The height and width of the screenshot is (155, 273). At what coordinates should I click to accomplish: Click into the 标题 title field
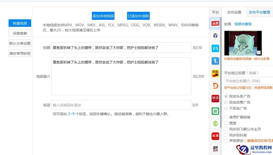(121, 47)
